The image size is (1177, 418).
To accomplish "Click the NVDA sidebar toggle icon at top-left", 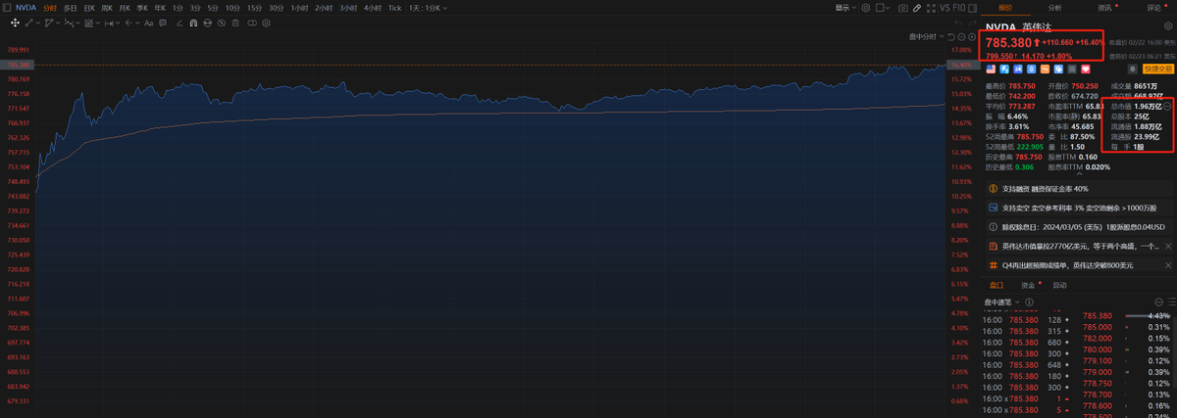I will (6, 8).
